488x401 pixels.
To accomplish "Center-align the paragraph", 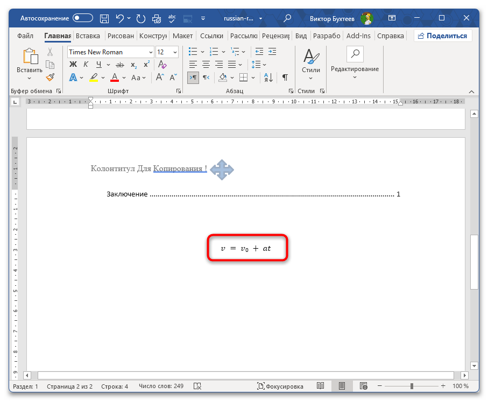I will pos(206,65).
